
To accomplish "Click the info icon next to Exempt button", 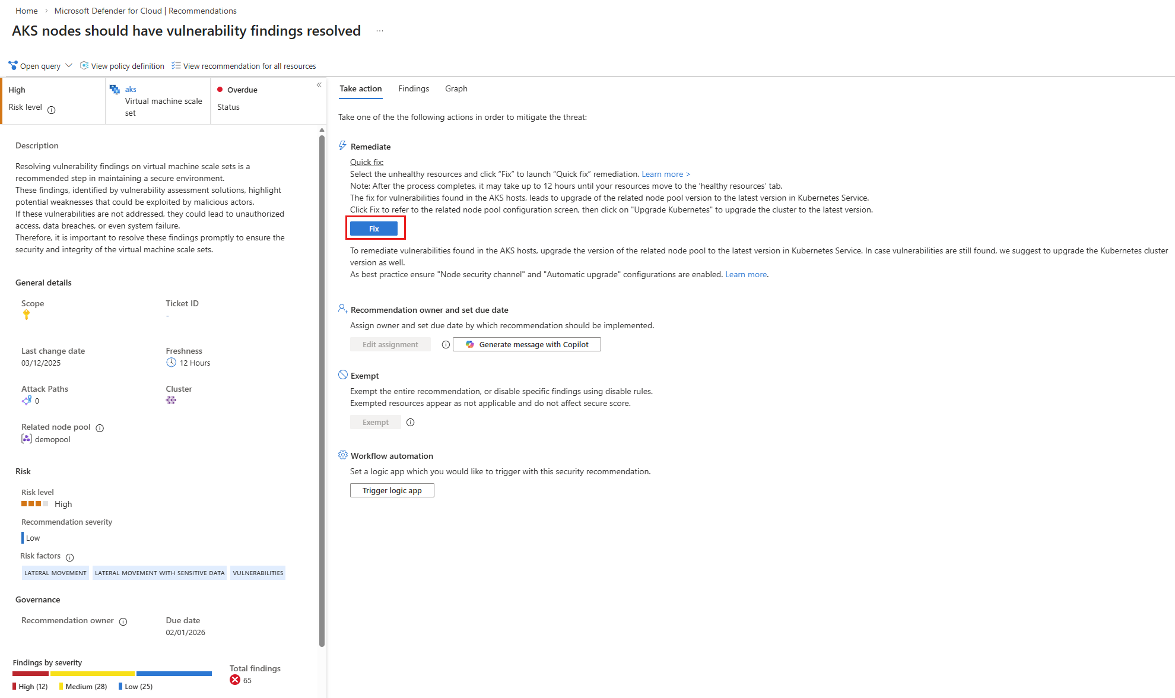I will pyautogui.click(x=410, y=423).
